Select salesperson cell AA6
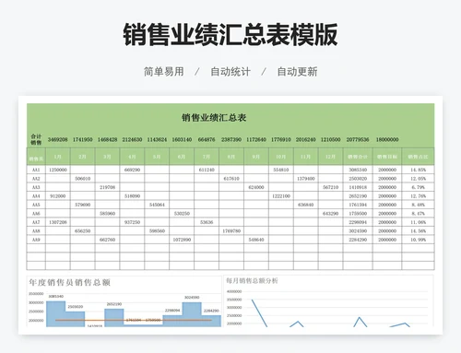This screenshot has width=461, height=353. coord(36,213)
